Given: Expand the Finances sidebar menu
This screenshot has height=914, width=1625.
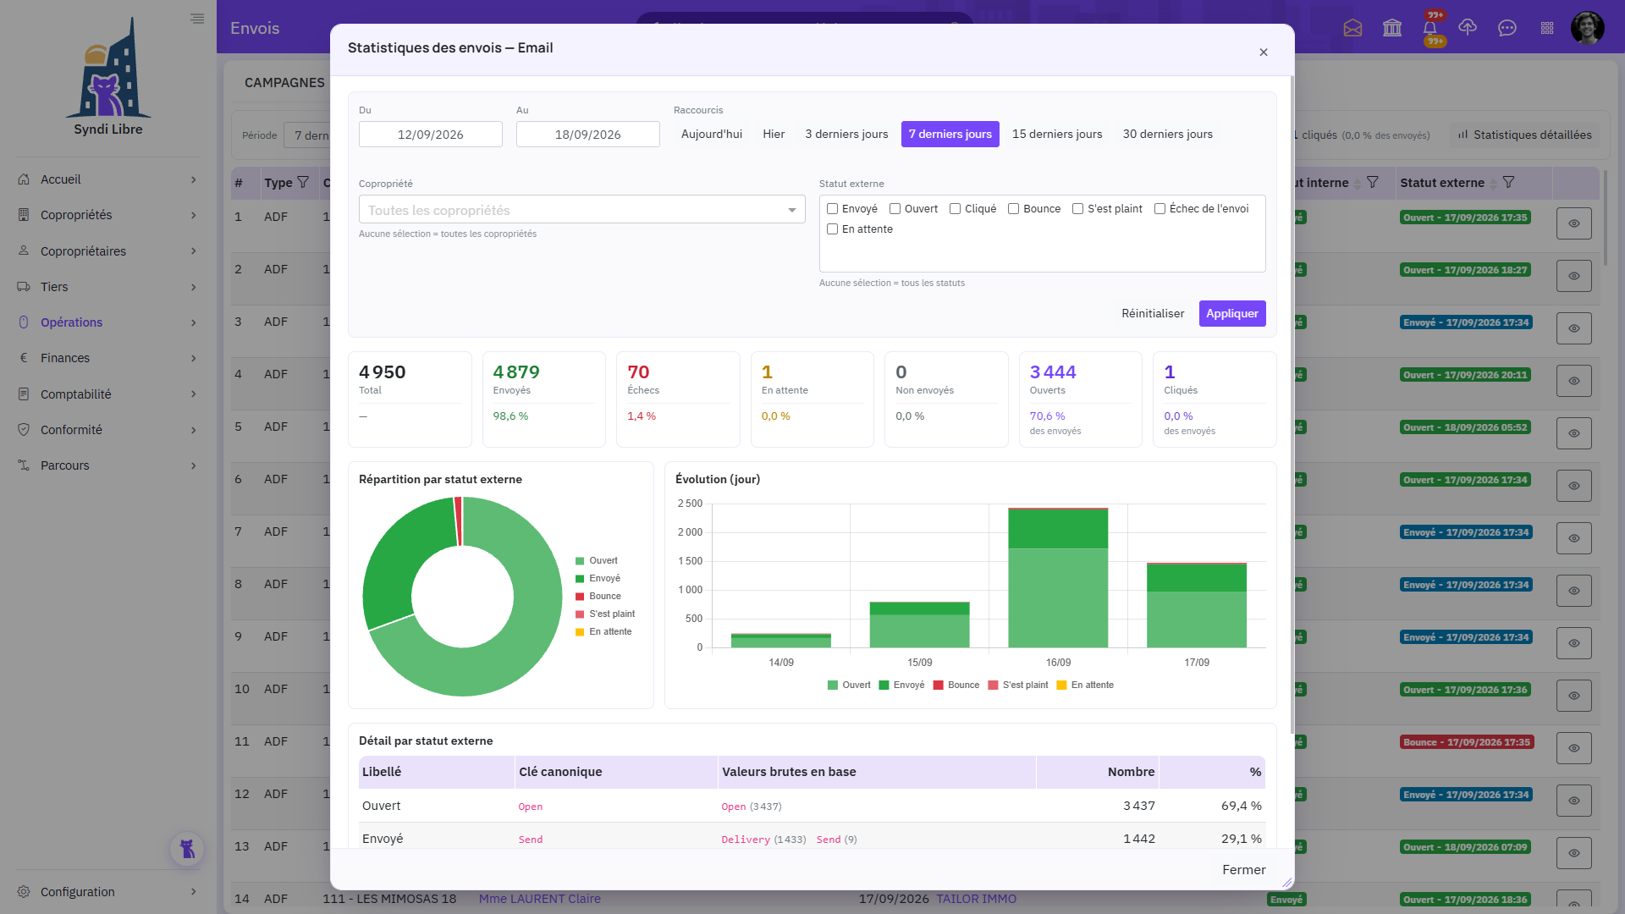Looking at the screenshot, I should coord(108,358).
